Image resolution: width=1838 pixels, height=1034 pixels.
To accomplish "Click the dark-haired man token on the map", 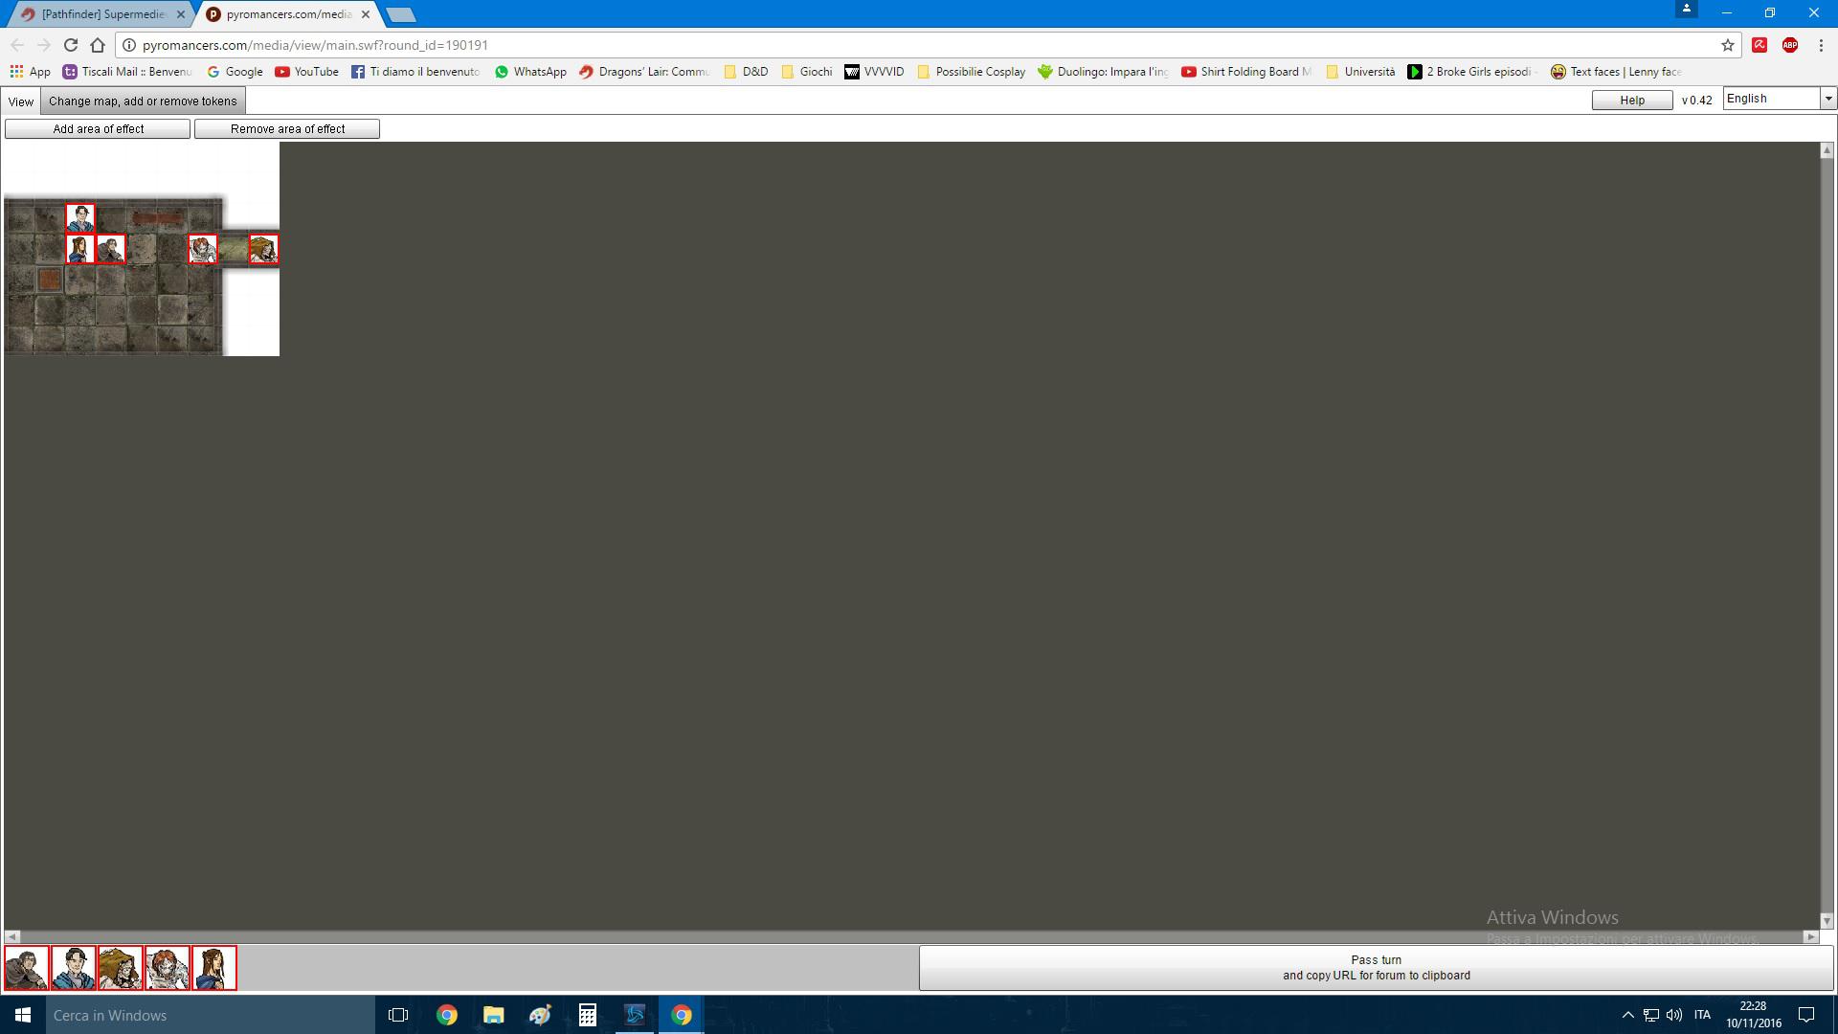I will [x=80, y=218].
